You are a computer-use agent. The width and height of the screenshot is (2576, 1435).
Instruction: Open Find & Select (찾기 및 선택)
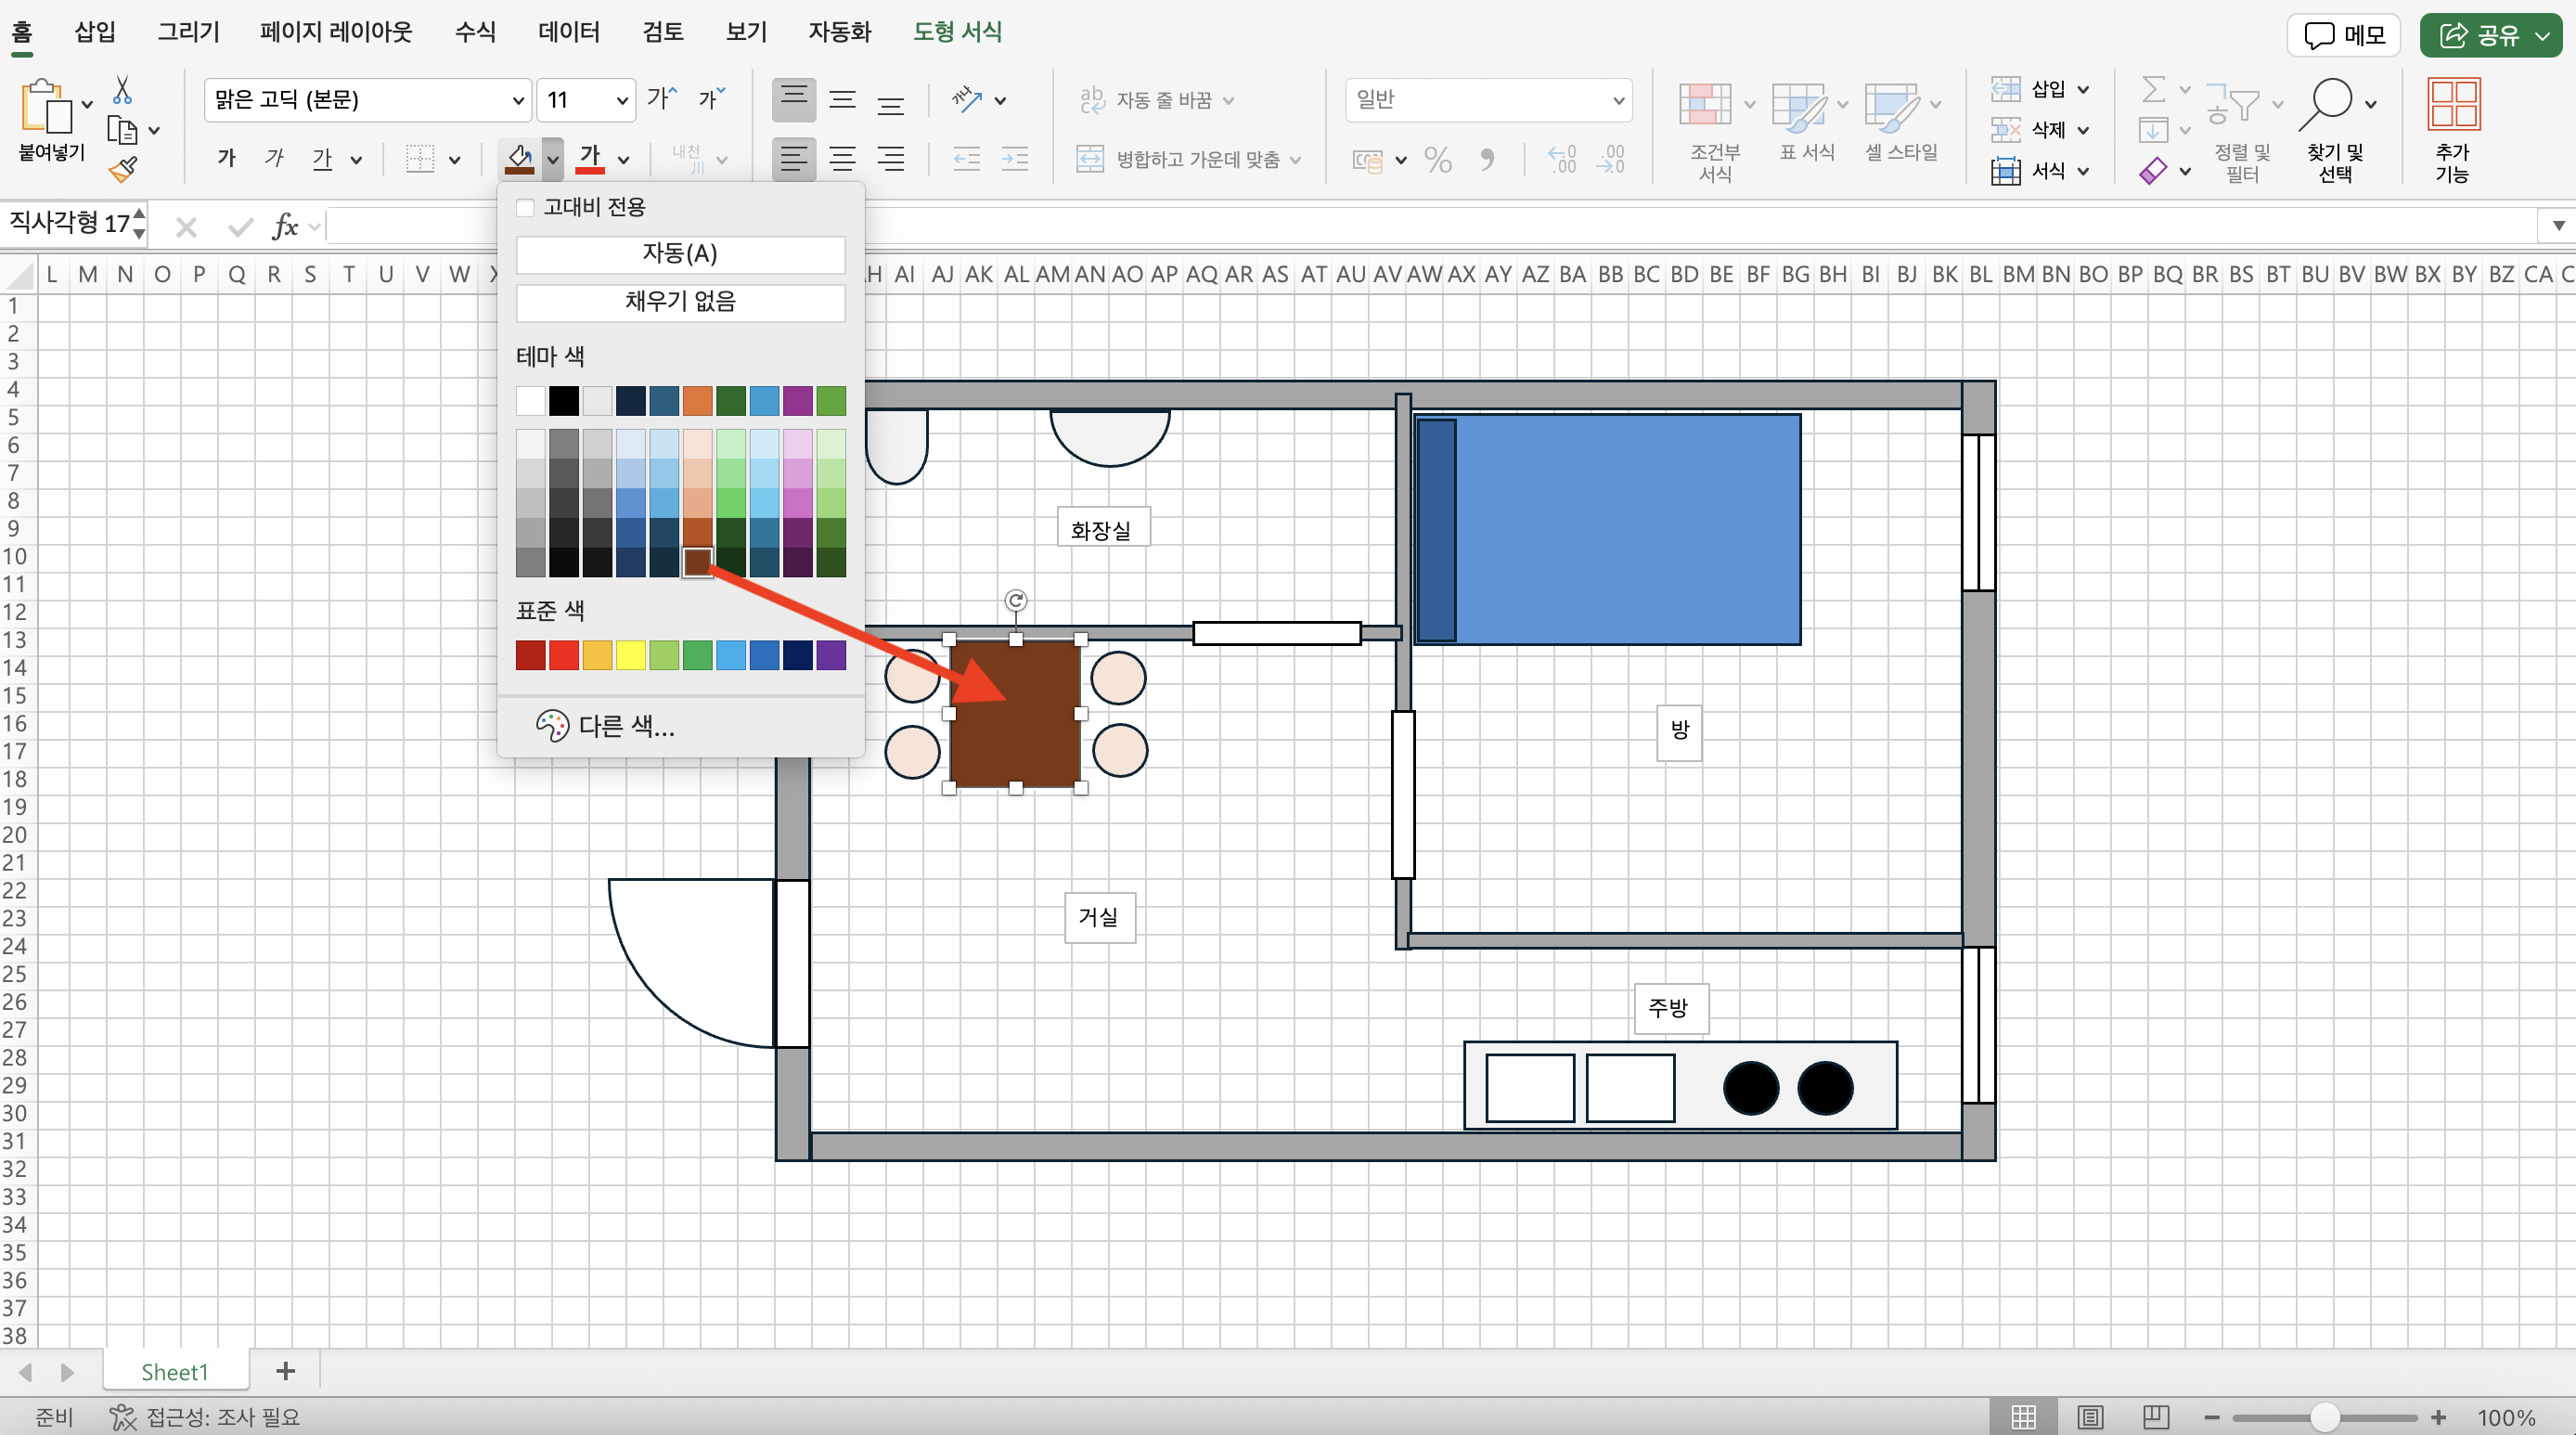2334,132
